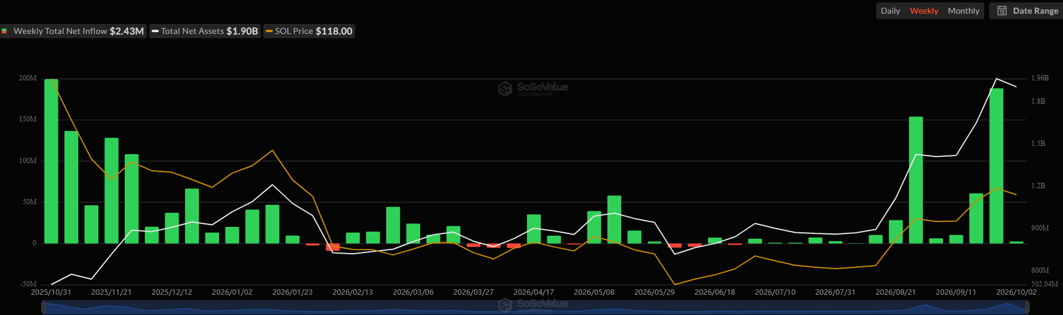Switch chart to Daily view
This screenshot has width=1063, height=315.
coord(890,11)
